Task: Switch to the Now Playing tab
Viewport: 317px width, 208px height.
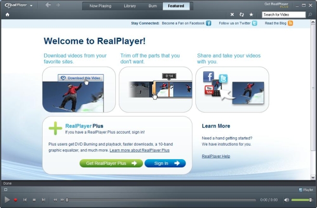Action: (x=100, y=6)
